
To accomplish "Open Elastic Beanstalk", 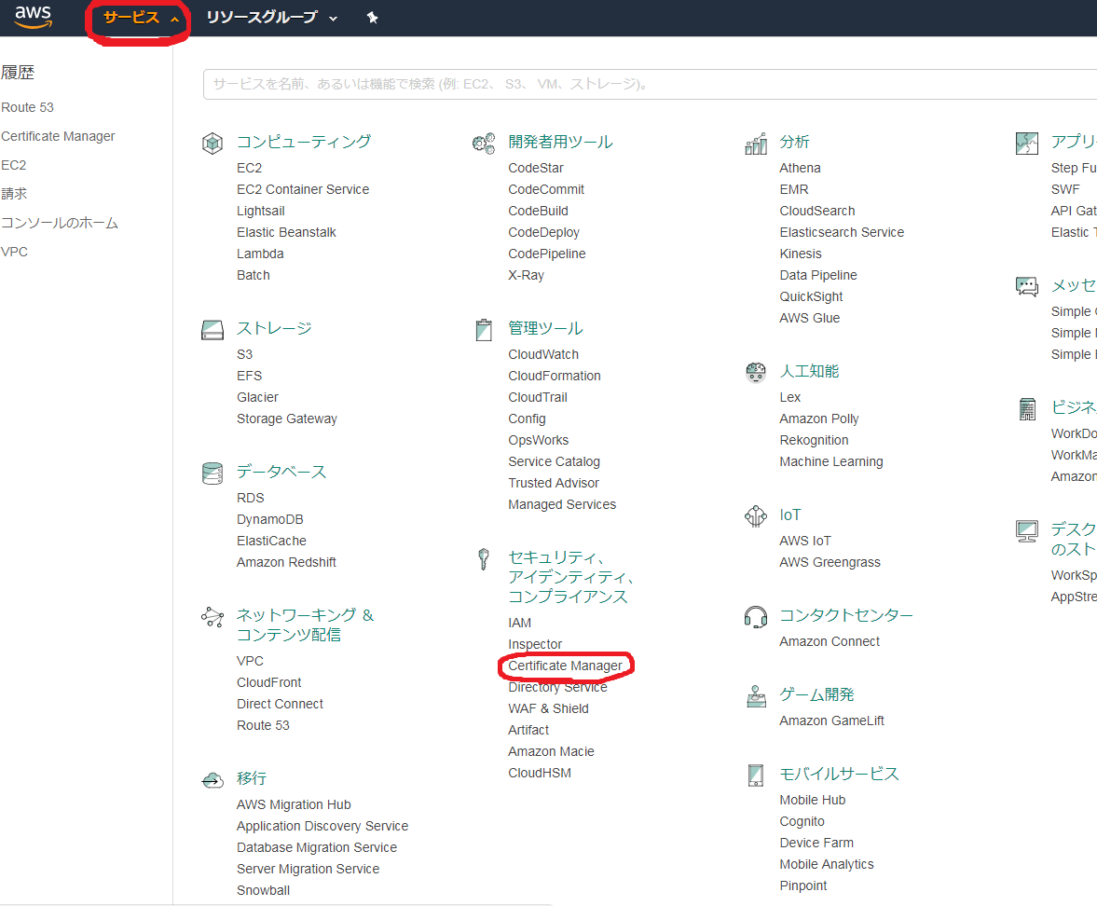I will (x=286, y=232).
